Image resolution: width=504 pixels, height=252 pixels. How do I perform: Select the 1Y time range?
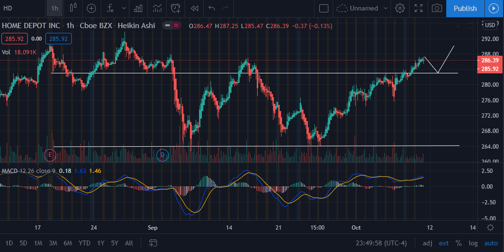click(101, 243)
